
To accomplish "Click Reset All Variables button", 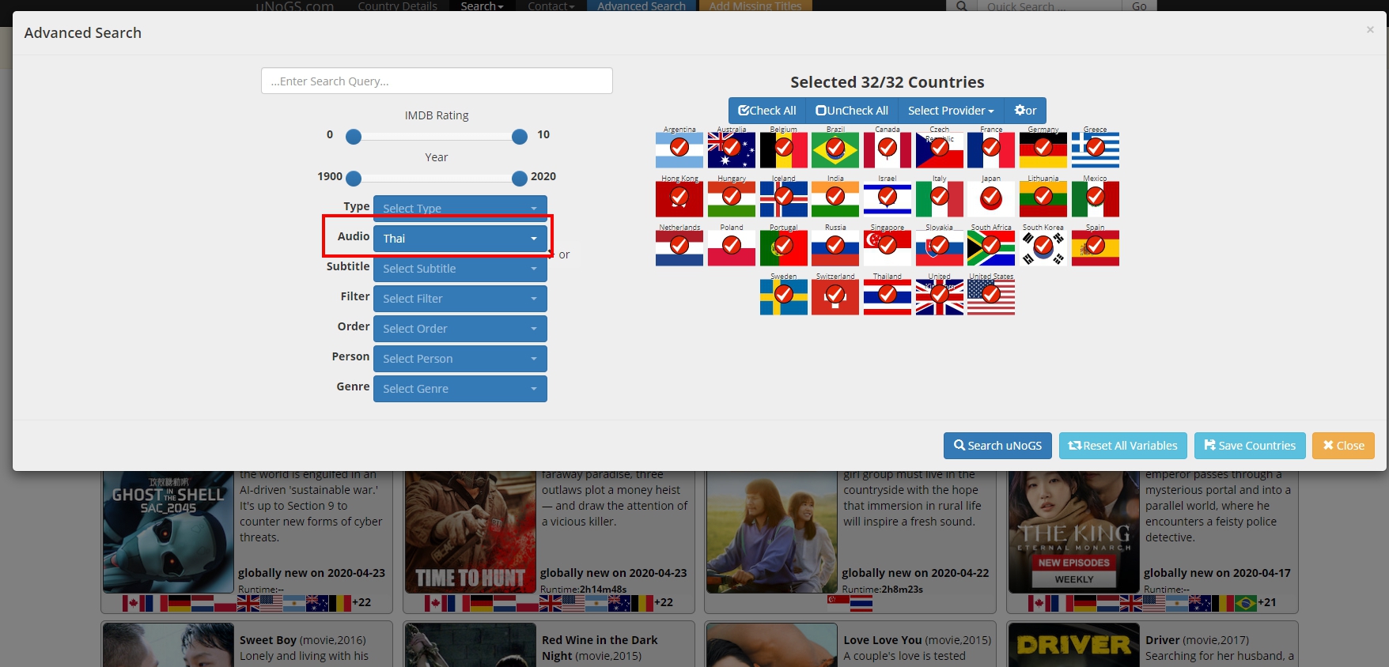I will point(1123,446).
